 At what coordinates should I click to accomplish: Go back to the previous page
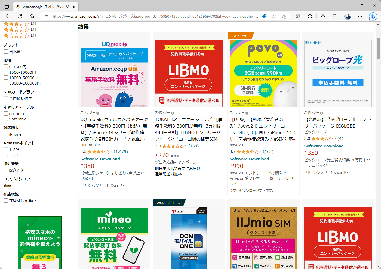(8, 16)
